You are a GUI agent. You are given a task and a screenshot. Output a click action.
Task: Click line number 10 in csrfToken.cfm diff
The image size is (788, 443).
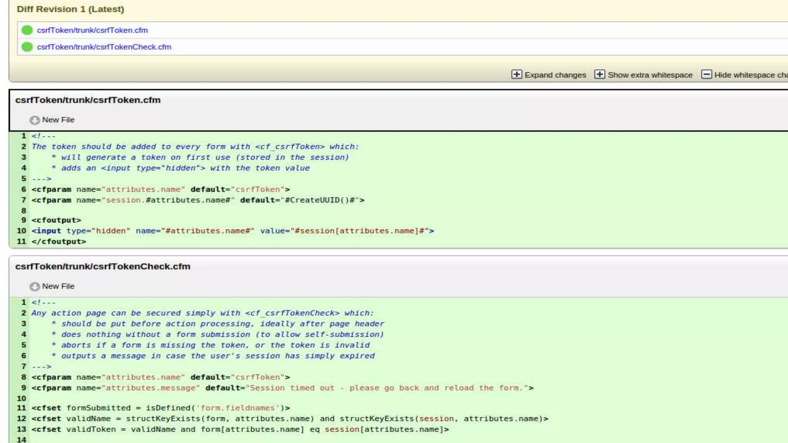[21, 231]
